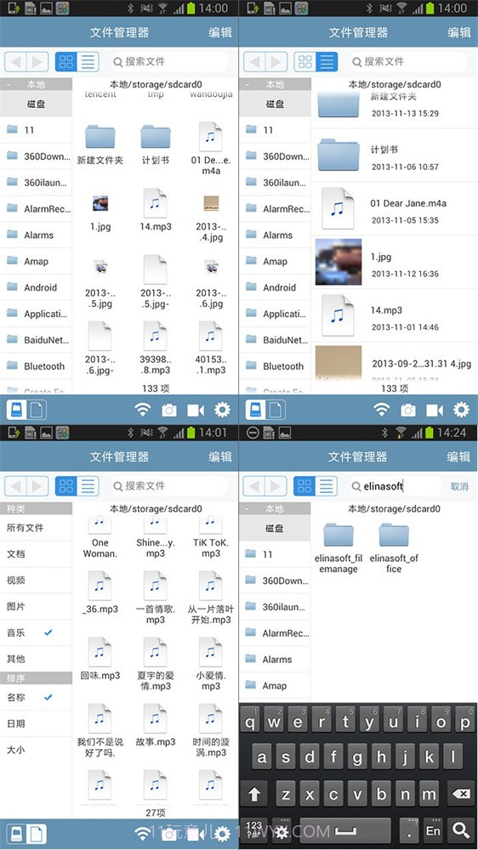Switch to the file category tab in the 14:00 grid-view screen
Image resolution: width=478 pixels, height=850 pixels.
coord(37,410)
